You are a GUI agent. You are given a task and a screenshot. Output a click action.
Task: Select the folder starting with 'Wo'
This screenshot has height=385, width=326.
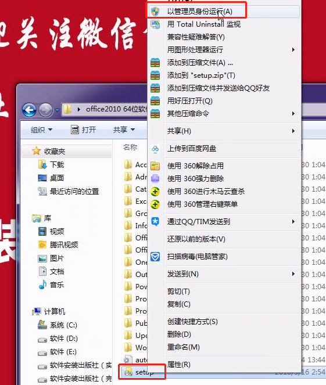(135, 348)
